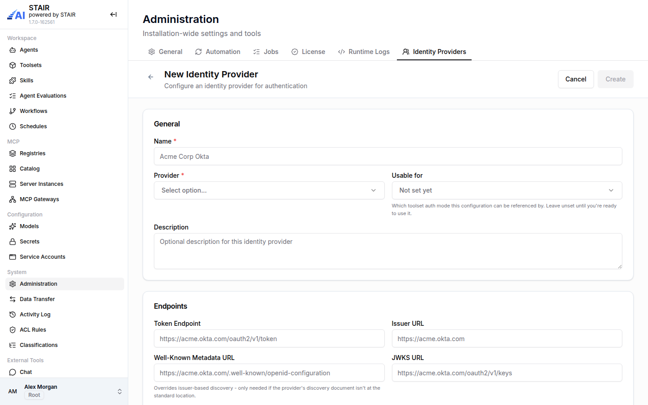Click into the Description text area
Viewport: 648px width, 405px height.
[388, 251]
